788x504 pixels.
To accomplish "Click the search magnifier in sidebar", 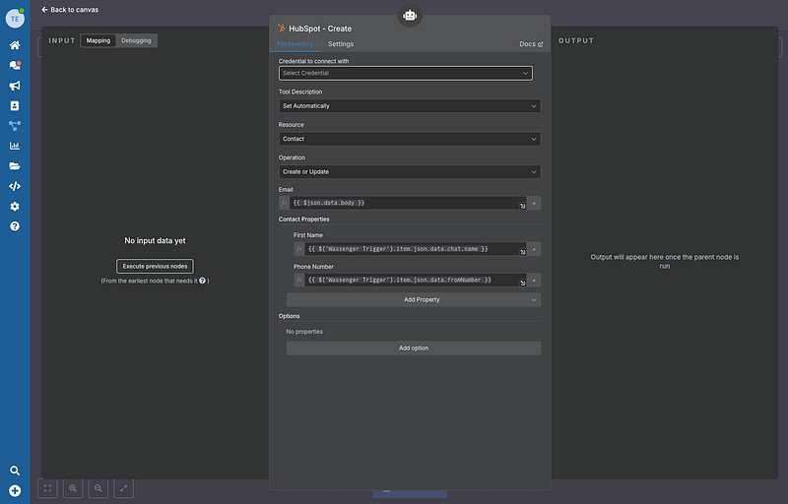I will point(15,471).
